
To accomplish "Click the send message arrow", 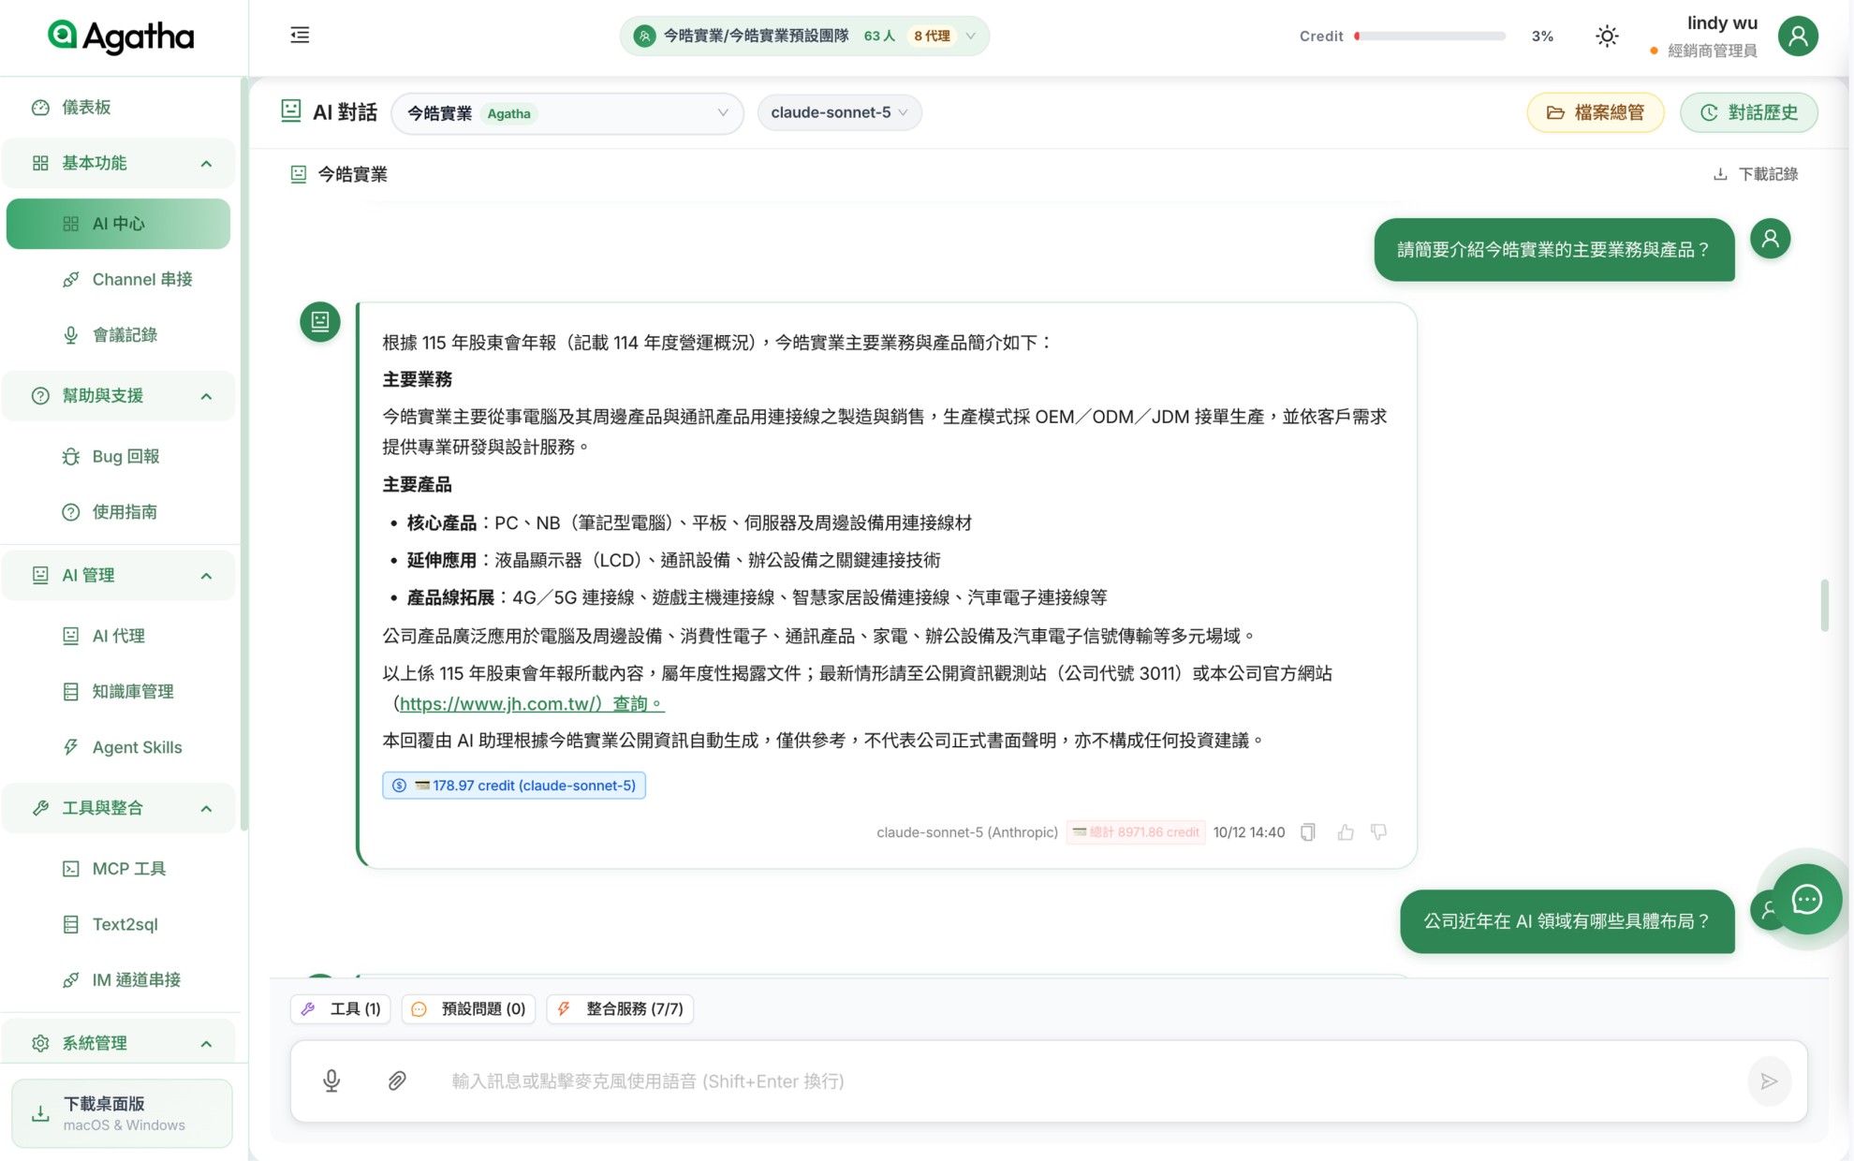I will pos(1768,1080).
